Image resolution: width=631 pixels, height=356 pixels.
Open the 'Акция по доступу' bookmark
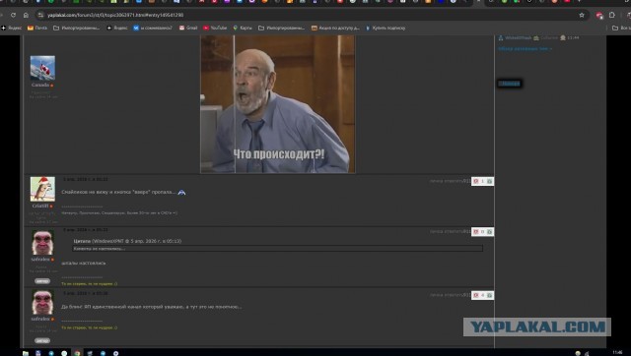[x=335, y=28]
